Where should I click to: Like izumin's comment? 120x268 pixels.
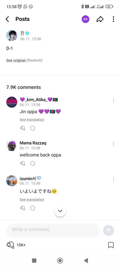click(x=23, y=208)
